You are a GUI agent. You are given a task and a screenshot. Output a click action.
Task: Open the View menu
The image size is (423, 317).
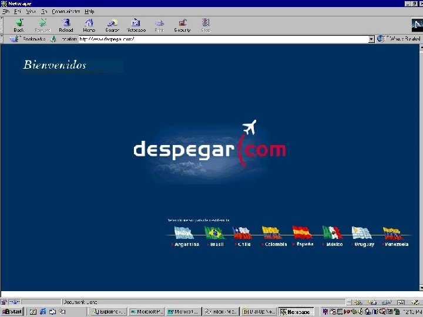coord(31,11)
